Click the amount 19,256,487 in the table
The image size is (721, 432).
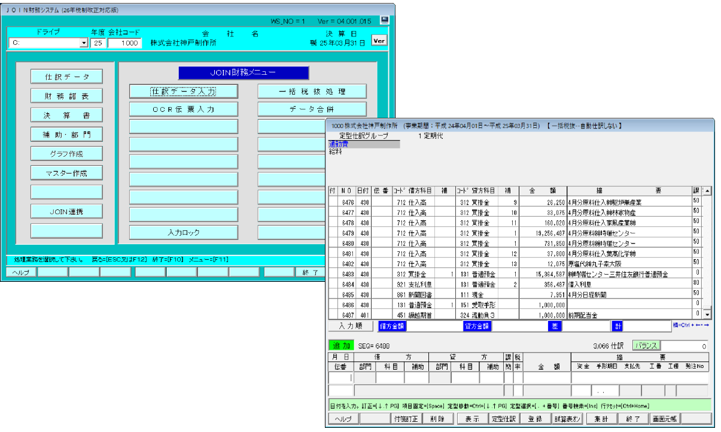(x=543, y=232)
